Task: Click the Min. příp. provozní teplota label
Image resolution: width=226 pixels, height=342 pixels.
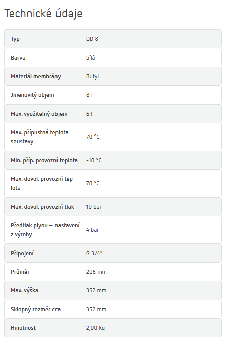Action: click(44, 160)
